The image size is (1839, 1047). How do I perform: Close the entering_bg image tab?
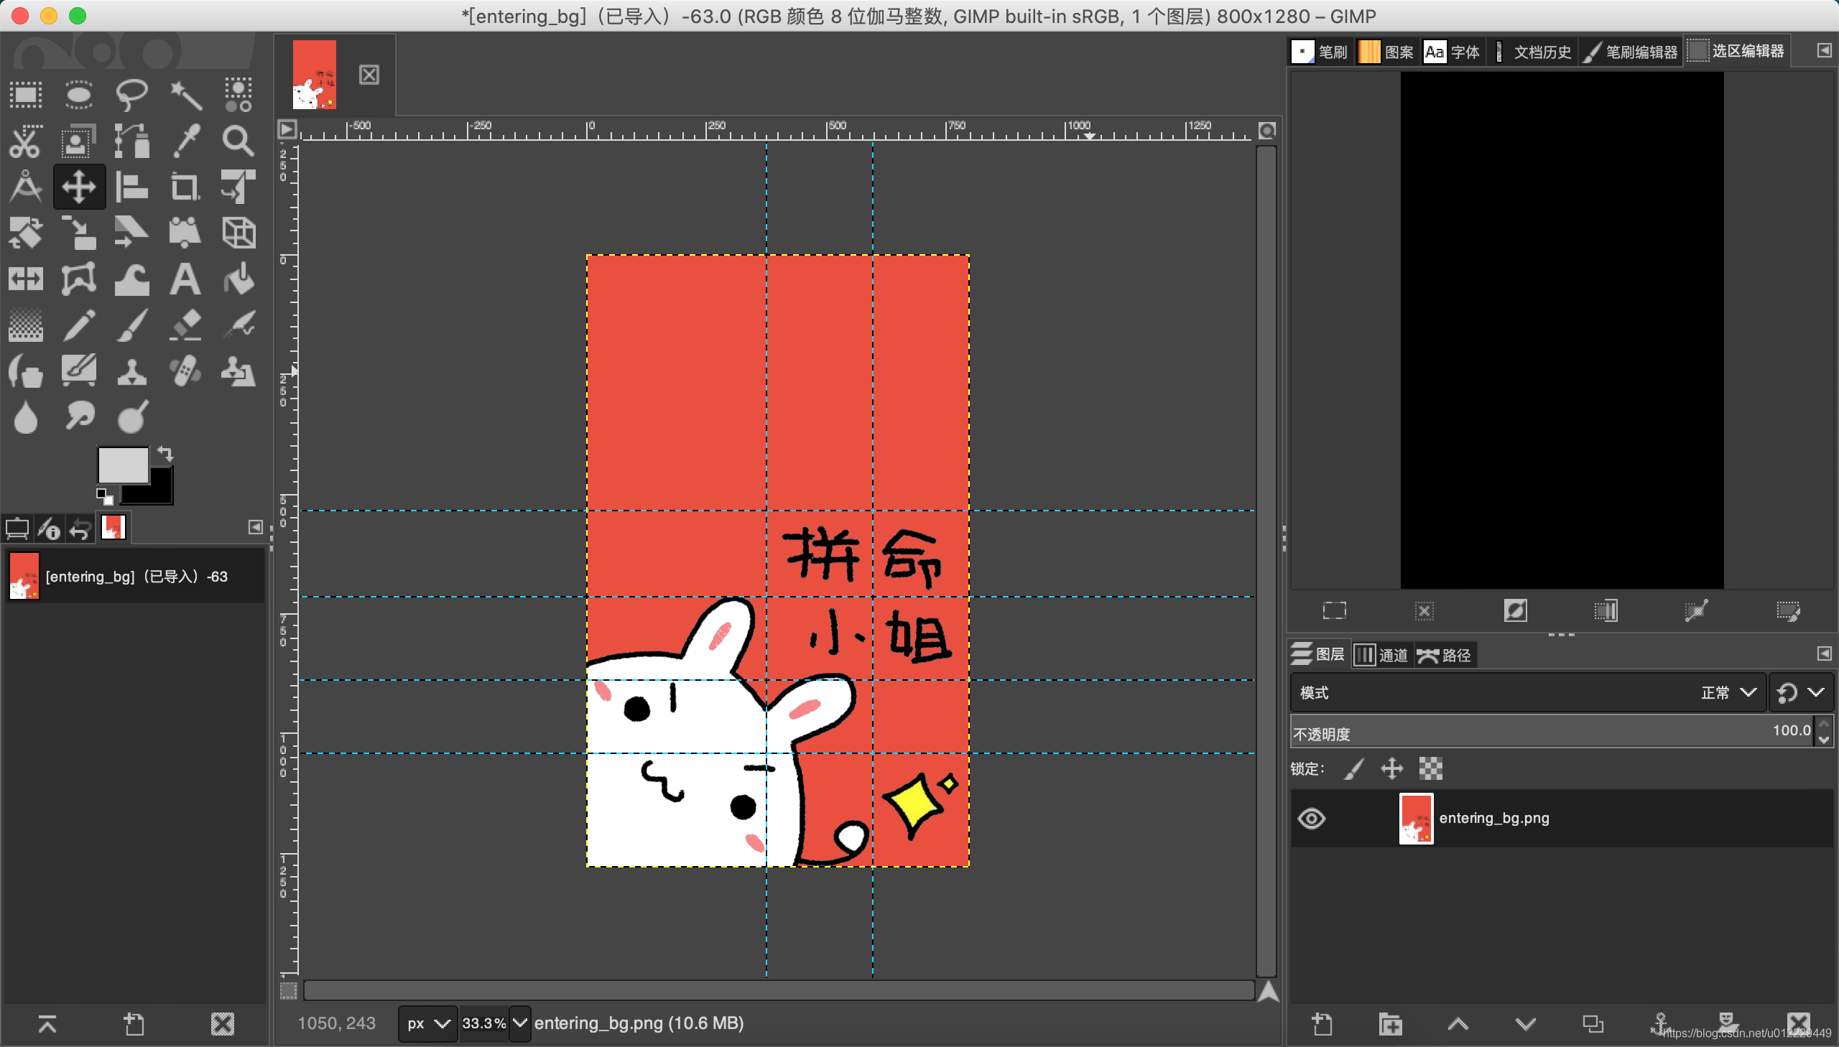click(x=369, y=75)
